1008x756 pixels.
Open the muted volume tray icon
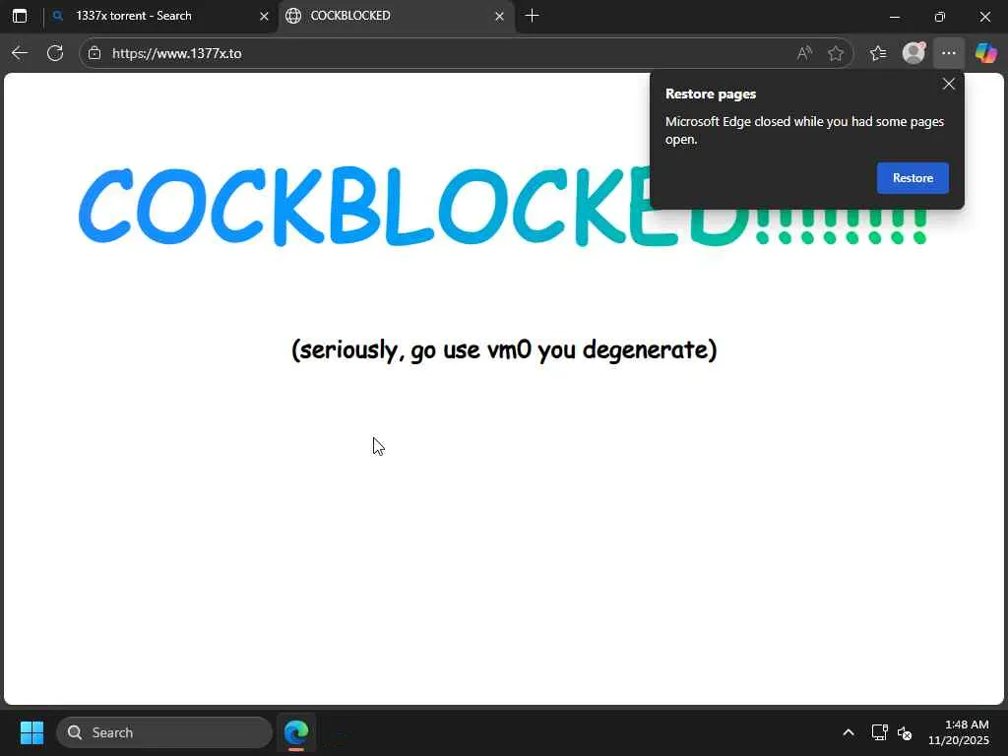[x=906, y=732]
